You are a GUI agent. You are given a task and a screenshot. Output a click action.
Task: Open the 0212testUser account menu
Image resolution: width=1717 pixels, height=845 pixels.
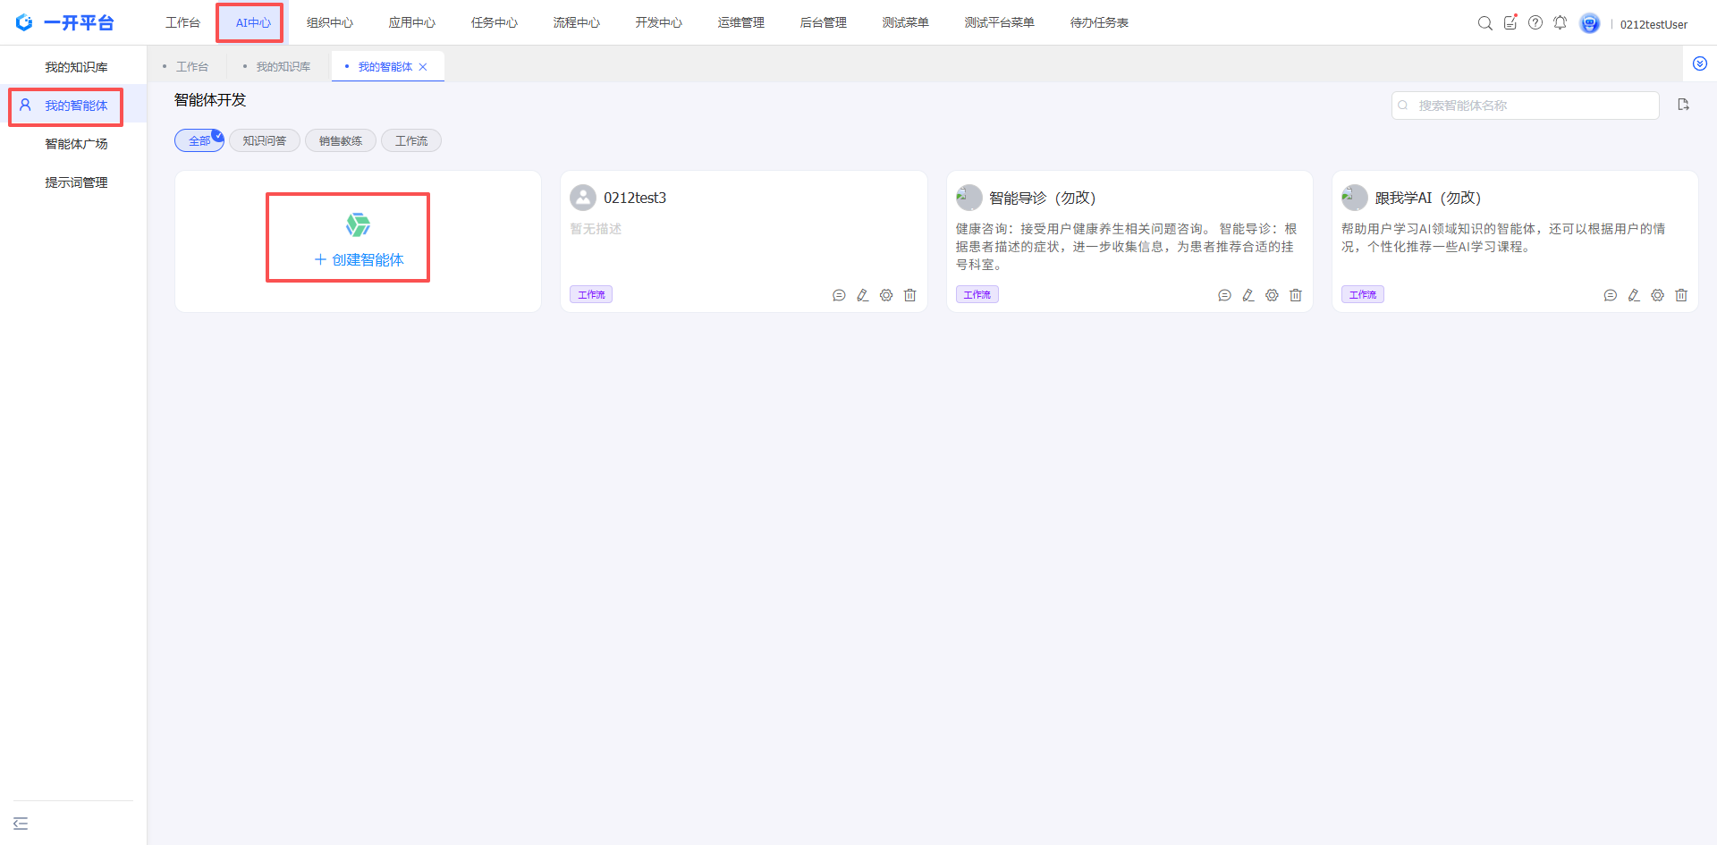pyautogui.click(x=1653, y=24)
